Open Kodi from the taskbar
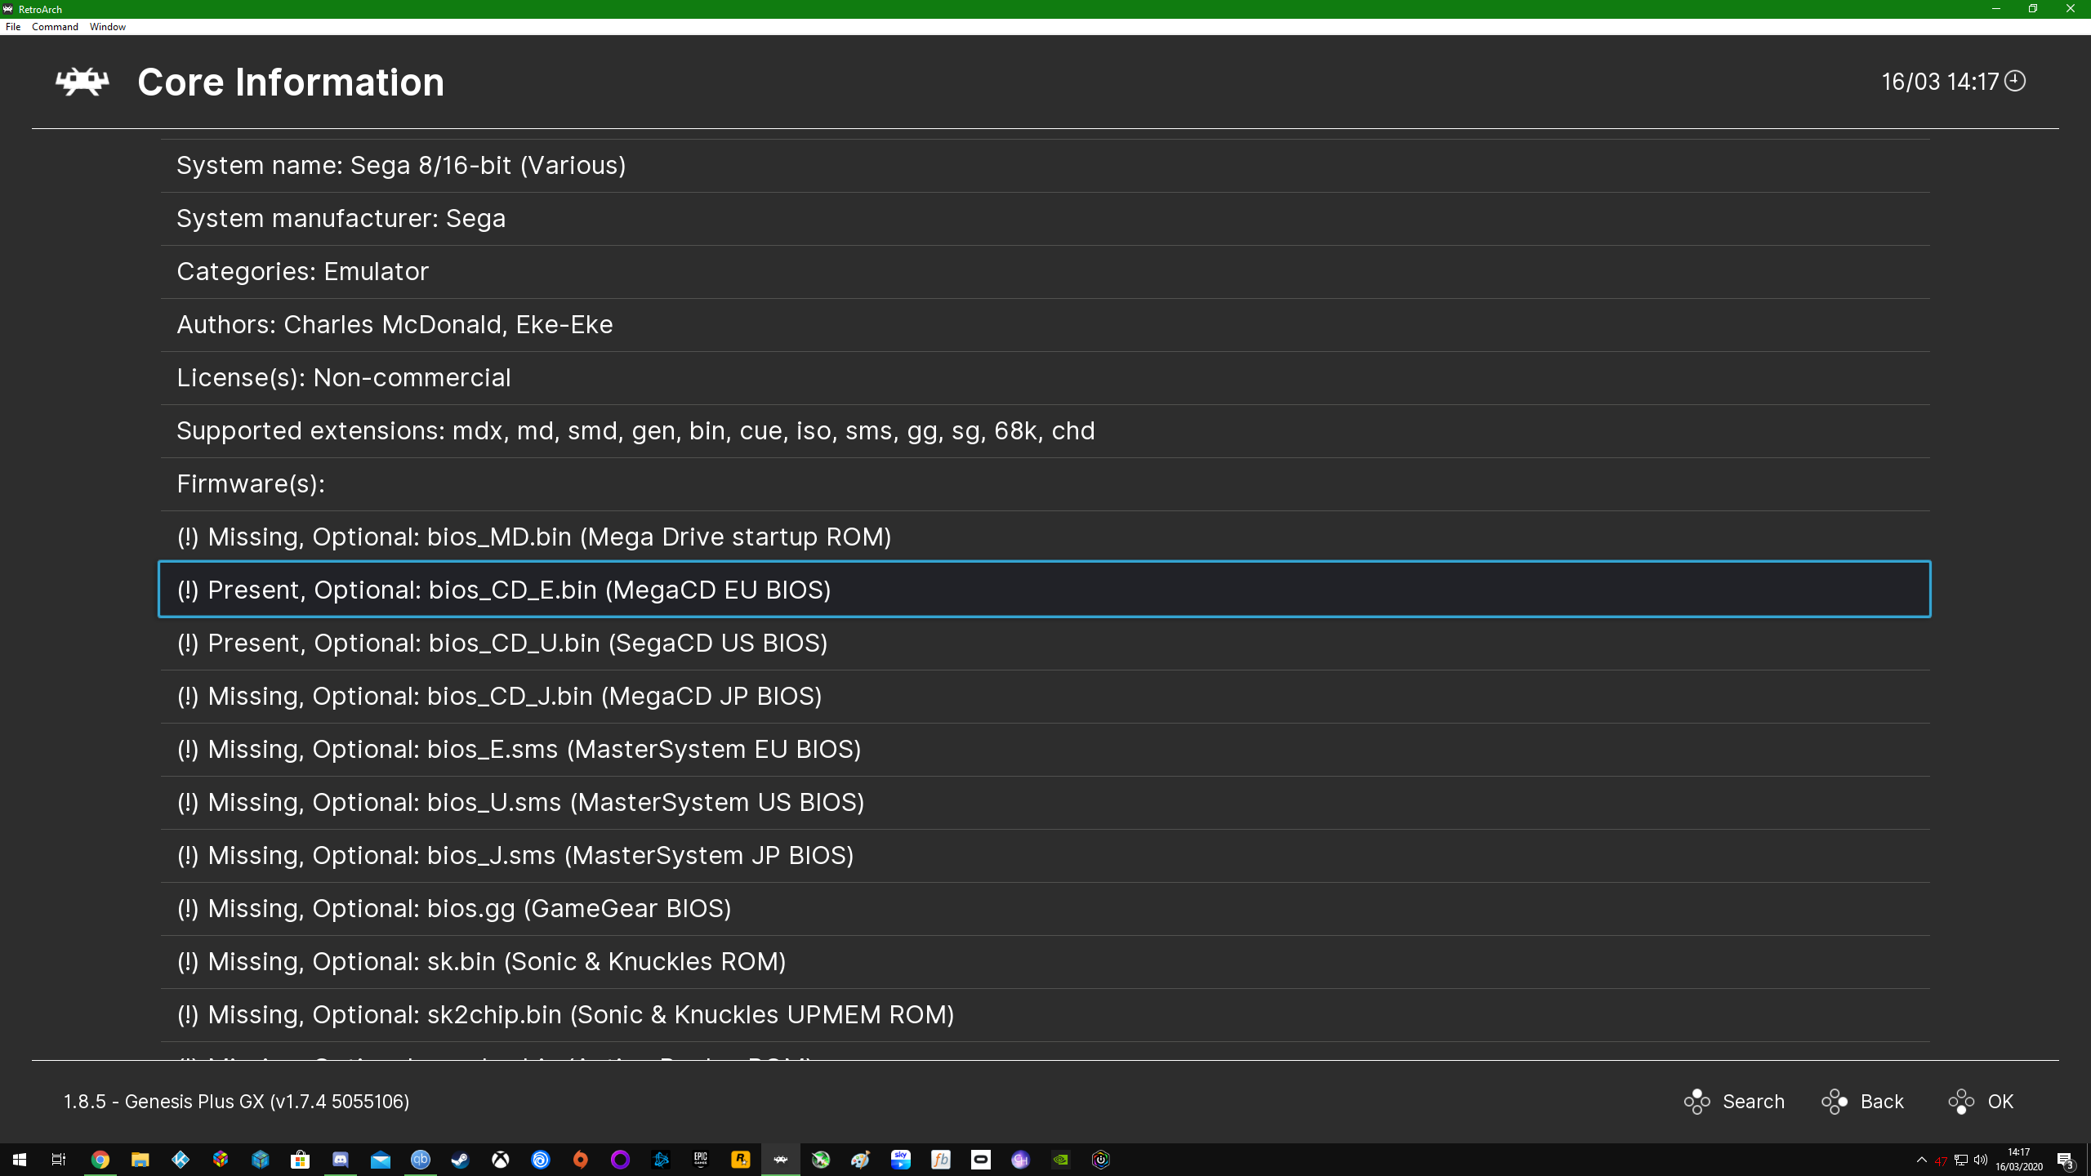The width and height of the screenshot is (2091, 1176). 181,1160
